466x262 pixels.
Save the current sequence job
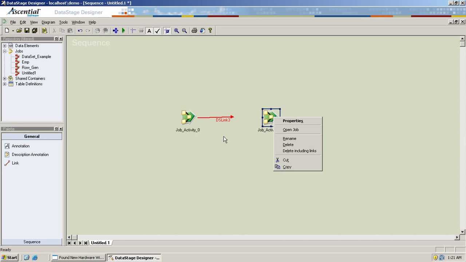[x=27, y=31]
